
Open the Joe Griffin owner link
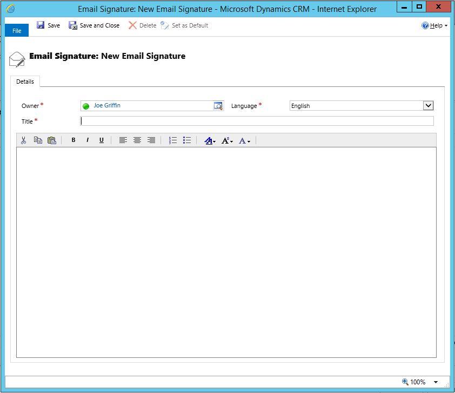point(107,105)
